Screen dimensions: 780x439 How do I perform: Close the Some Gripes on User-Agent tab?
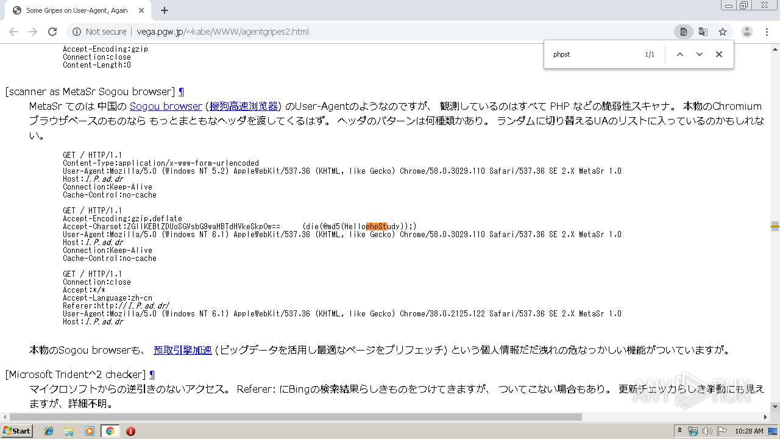(141, 10)
